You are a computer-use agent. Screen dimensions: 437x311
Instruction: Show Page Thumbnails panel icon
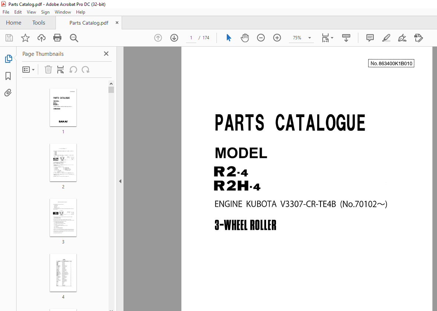[x=8, y=59]
